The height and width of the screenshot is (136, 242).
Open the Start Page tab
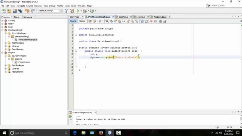coord(74,17)
